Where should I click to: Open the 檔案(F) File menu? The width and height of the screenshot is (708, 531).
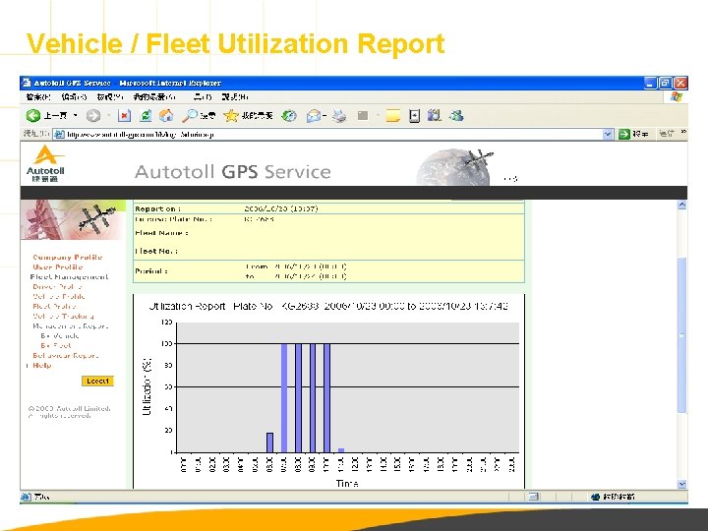(38, 96)
